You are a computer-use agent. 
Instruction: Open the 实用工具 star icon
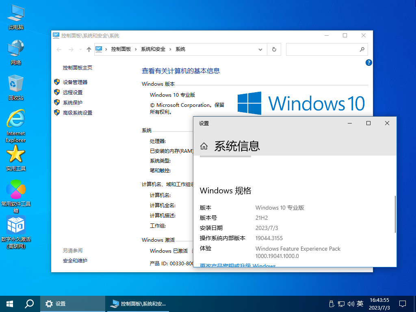[x=16, y=158]
